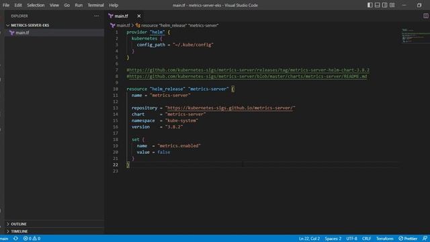Click Prettier status bar item
This screenshot has width=430, height=242.
pos(408,239)
